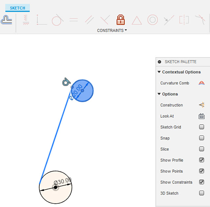Switch to the SKETCH tab

point(17,8)
